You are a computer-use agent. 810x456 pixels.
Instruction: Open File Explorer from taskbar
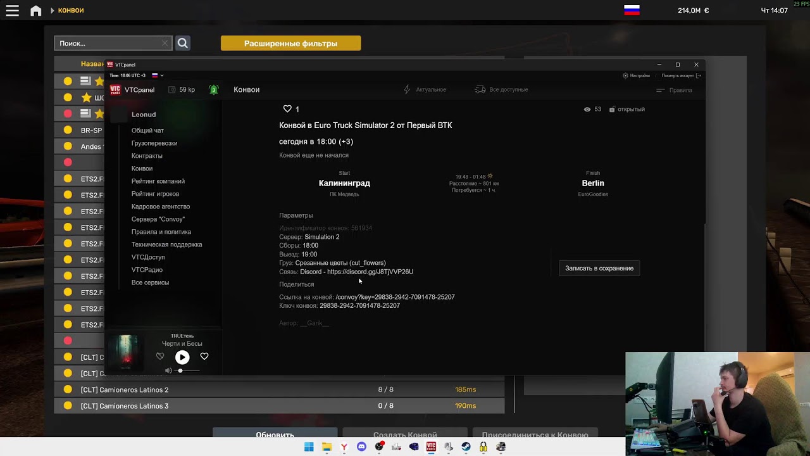(x=327, y=447)
